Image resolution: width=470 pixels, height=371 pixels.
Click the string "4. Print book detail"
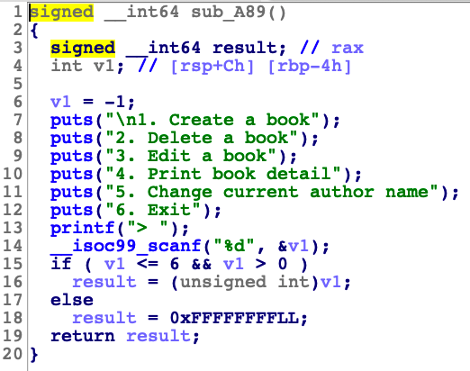(x=223, y=174)
